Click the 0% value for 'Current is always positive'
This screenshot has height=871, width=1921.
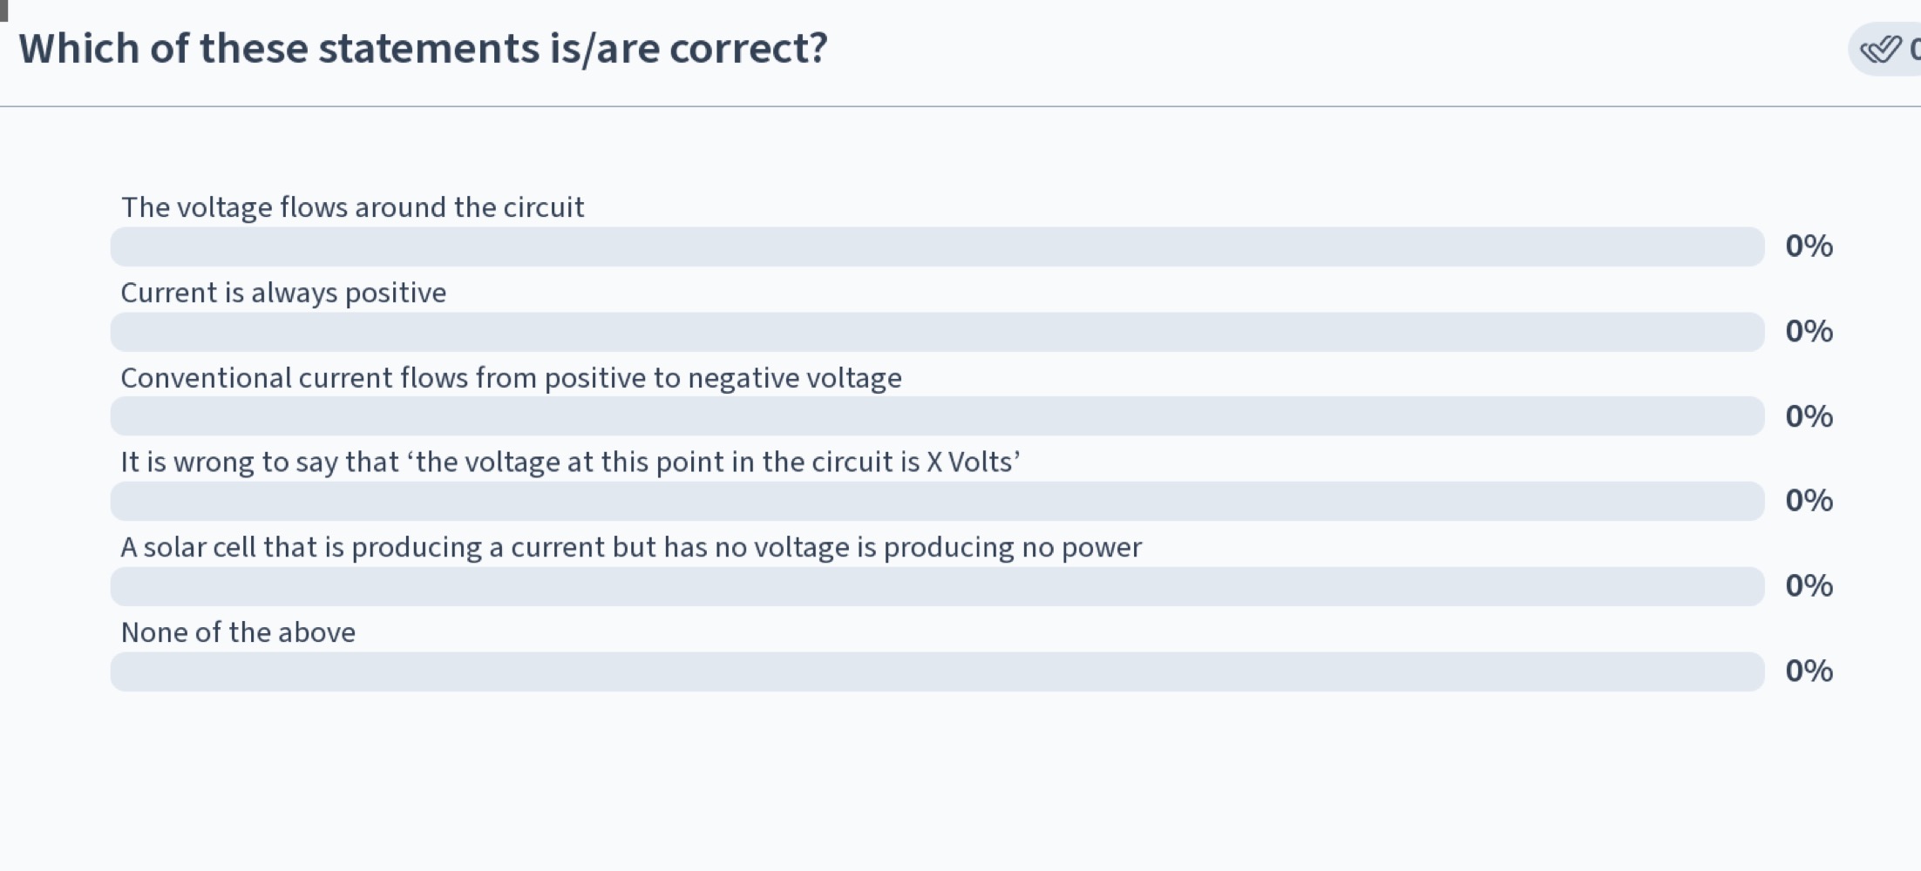tap(1809, 332)
